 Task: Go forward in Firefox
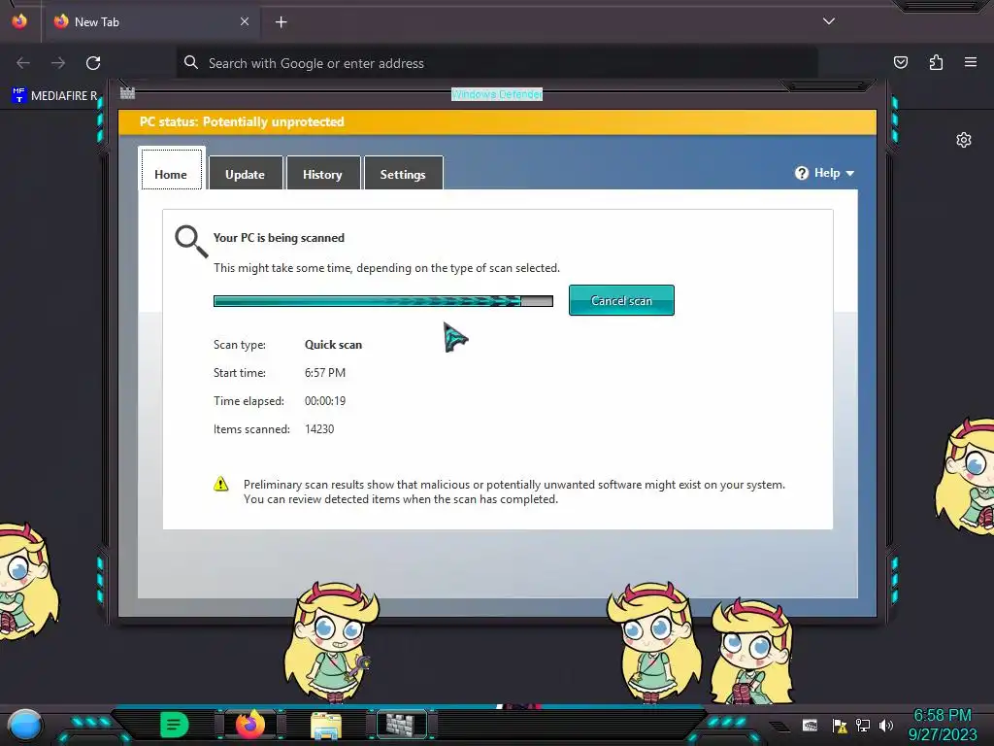pos(58,63)
